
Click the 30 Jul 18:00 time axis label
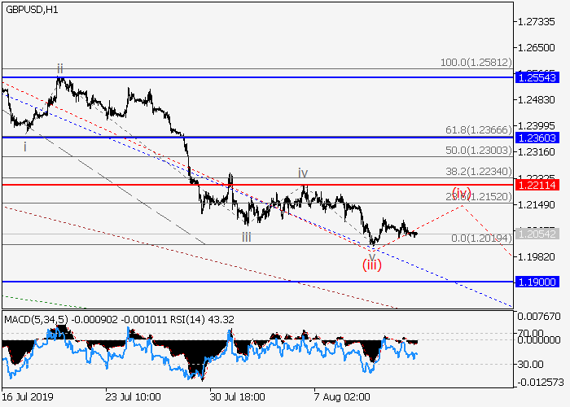238,396
